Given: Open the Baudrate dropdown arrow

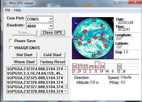Looking at the screenshot, I should [x=51, y=26].
